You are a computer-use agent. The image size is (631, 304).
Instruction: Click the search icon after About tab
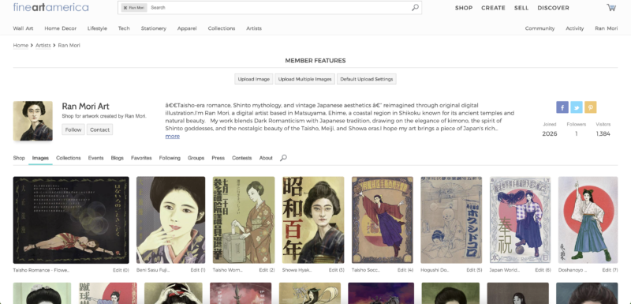[x=283, y=158]
